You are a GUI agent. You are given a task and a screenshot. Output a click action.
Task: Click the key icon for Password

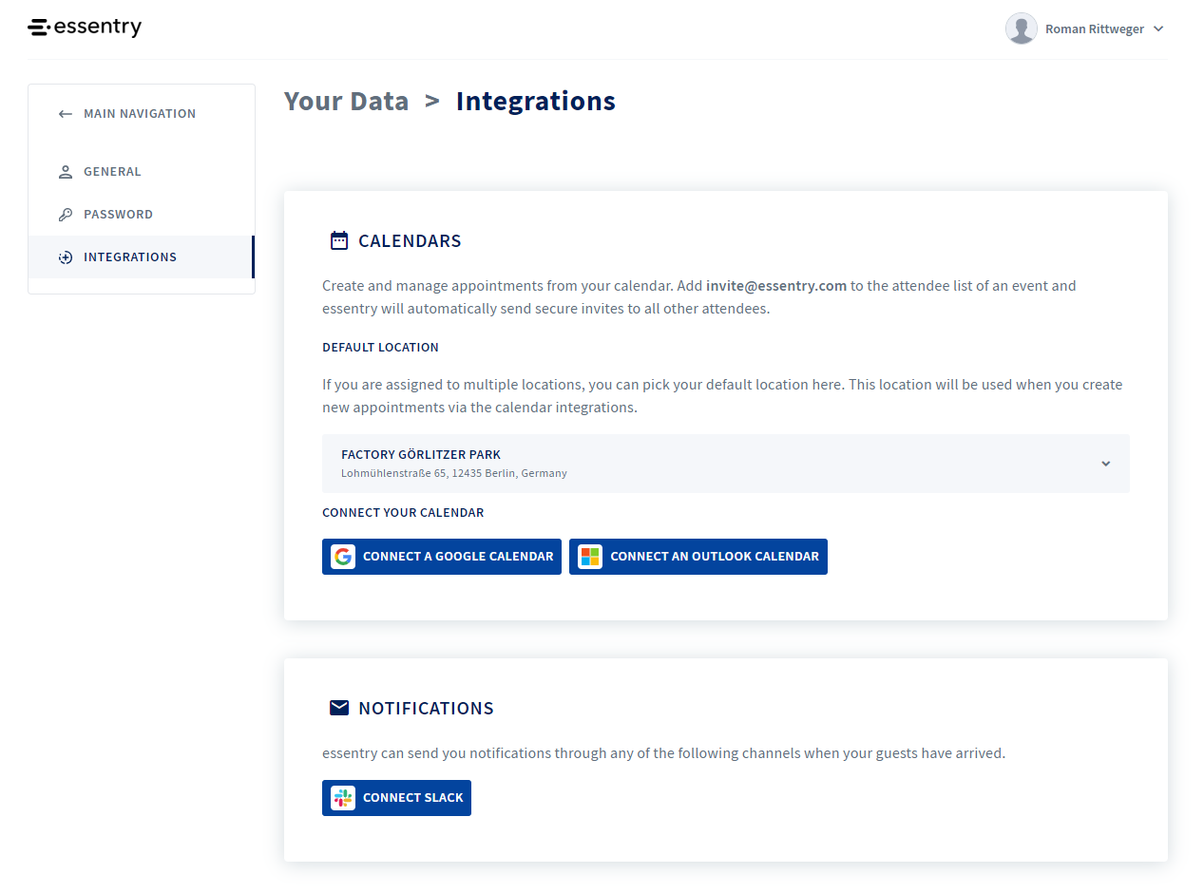coord(66,215)
